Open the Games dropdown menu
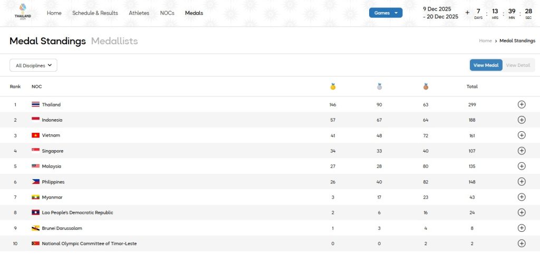This screenshot has height=254, width=540. (x=385, y=13)
